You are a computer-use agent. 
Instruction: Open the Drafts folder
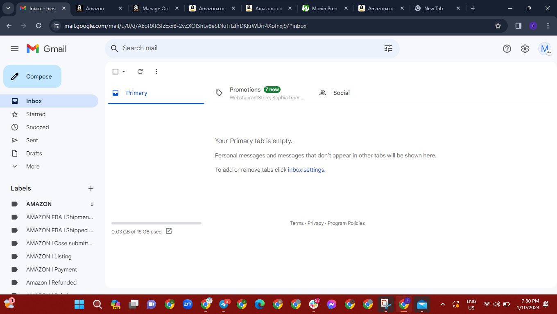tap(49, 153)
